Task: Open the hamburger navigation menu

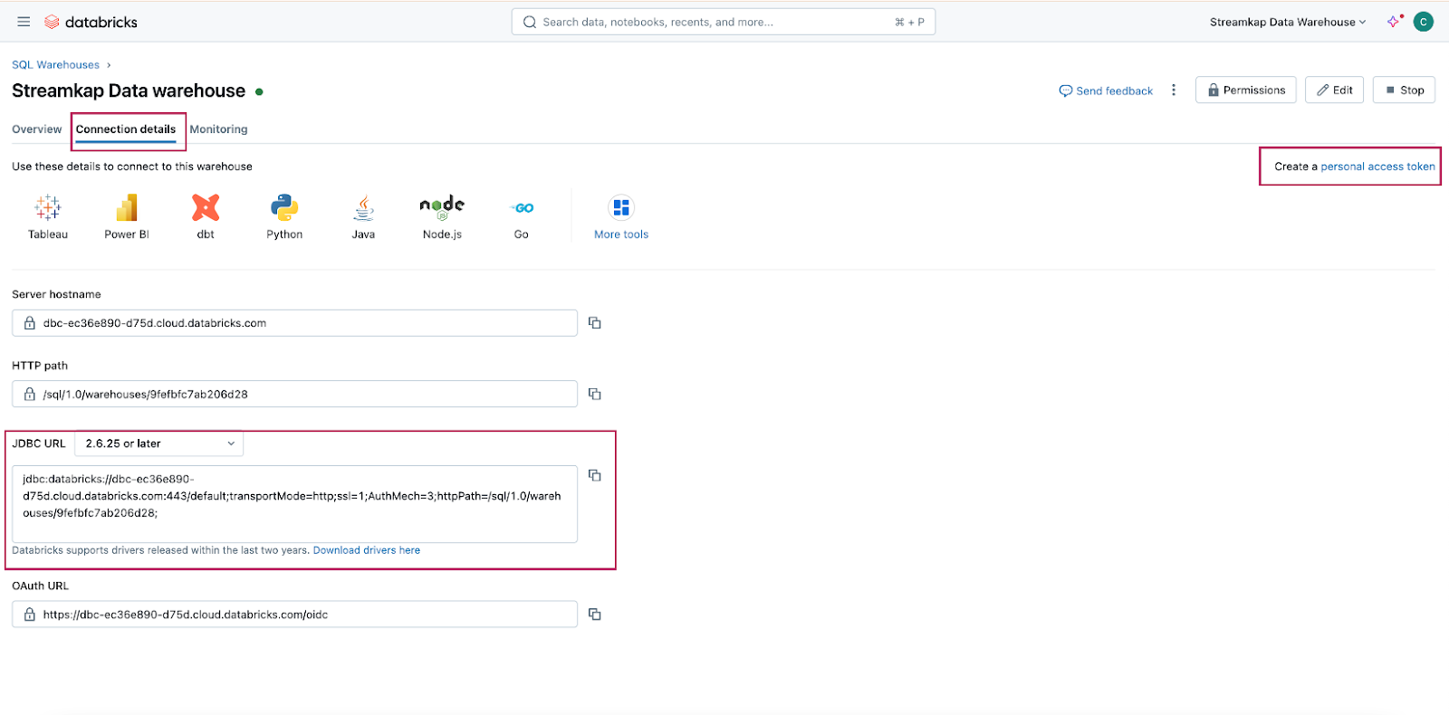Action: pyautogui.click(x=24, y=22)
